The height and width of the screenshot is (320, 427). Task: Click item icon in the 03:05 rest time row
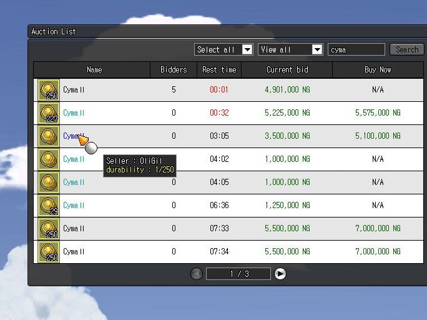click(x=48, y=136)
